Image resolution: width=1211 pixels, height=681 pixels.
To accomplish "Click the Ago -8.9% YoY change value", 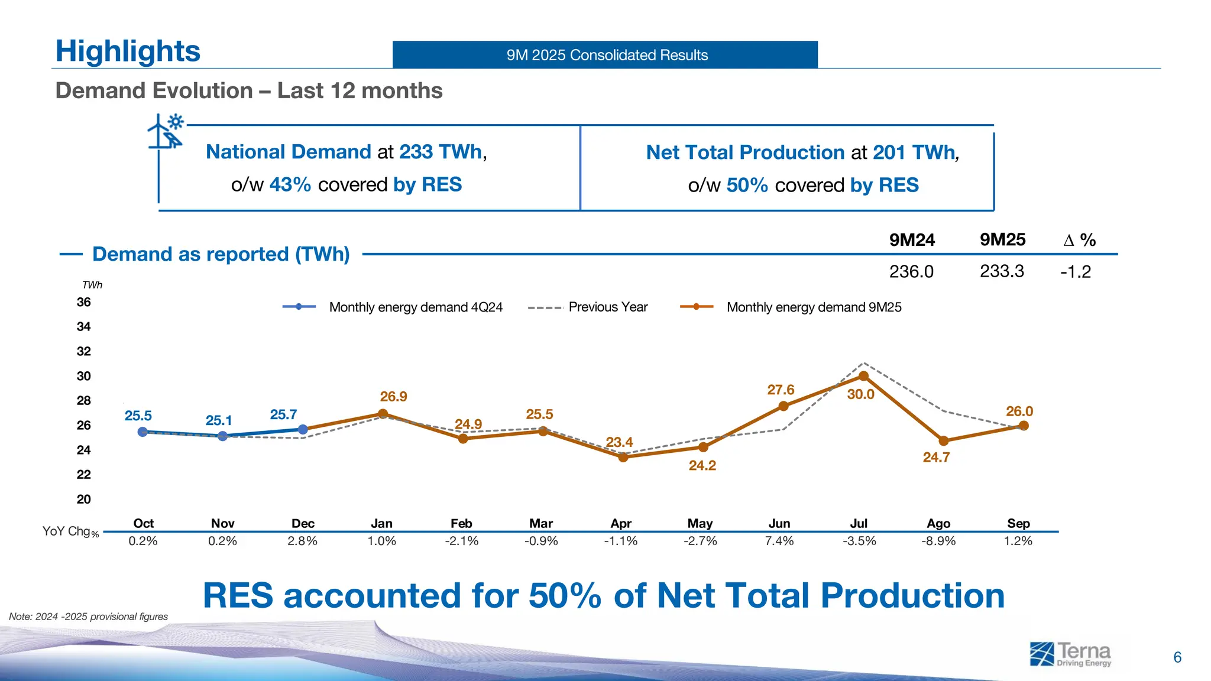I will [x=938, y=541].
